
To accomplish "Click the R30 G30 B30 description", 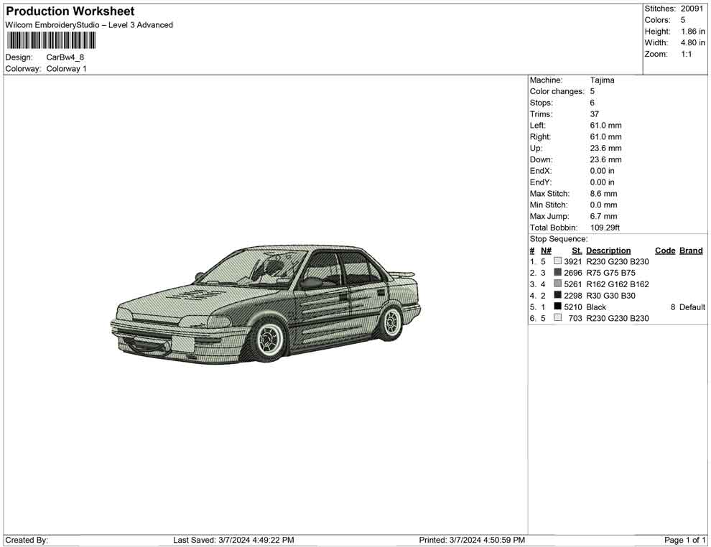I will 610,296.
